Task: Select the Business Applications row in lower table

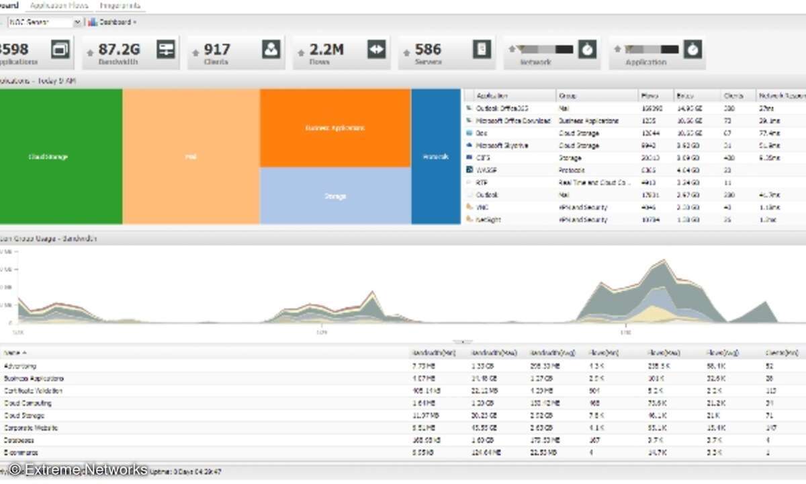Action: point(403,378)
